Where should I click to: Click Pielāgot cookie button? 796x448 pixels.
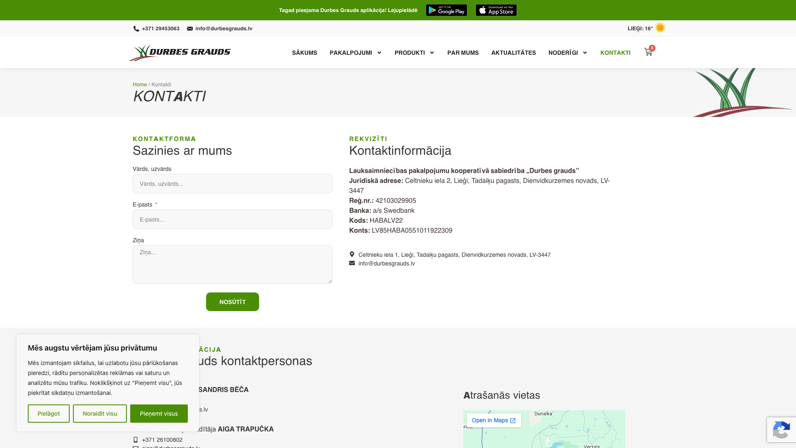pyautogui.click(x=49, y=414)
